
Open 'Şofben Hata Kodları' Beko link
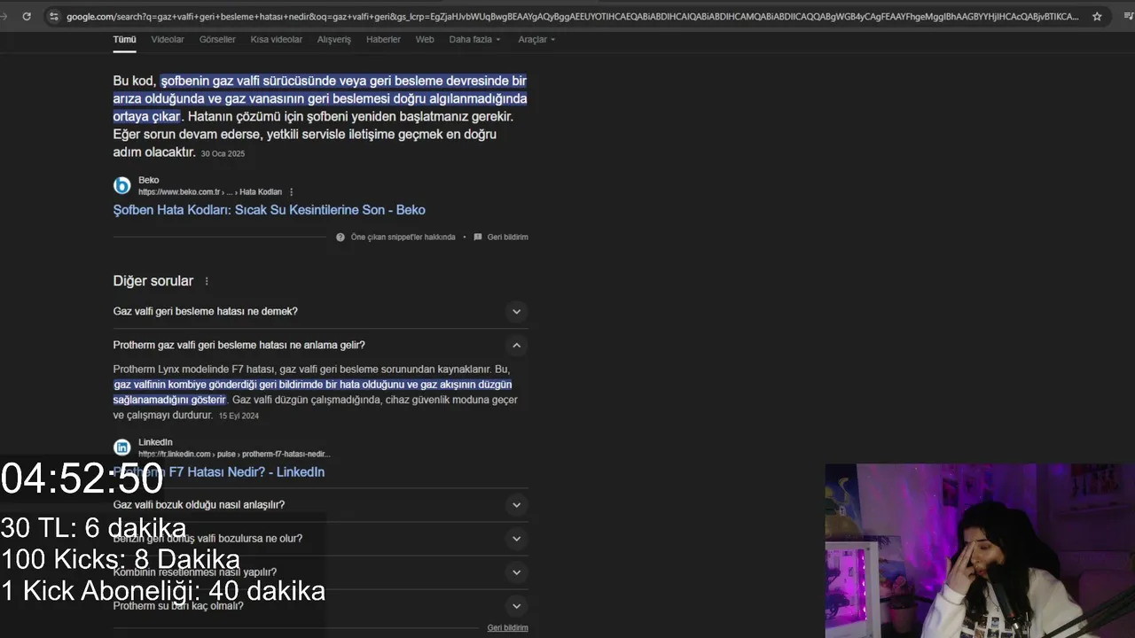(x=269, y=210)
